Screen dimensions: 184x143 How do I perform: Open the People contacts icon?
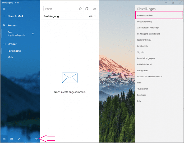point(19,139)
